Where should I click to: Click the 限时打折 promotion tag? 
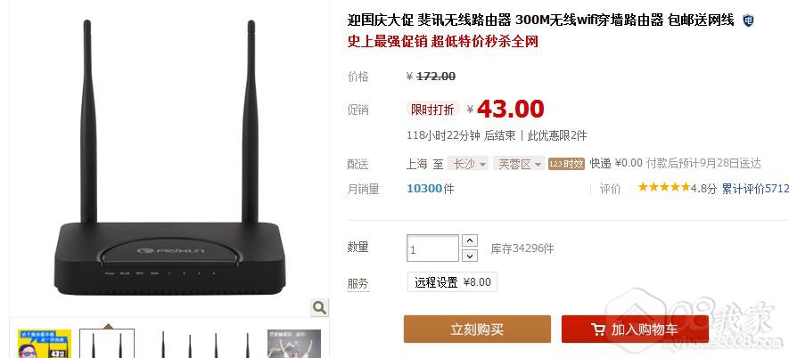coord(432,110)
